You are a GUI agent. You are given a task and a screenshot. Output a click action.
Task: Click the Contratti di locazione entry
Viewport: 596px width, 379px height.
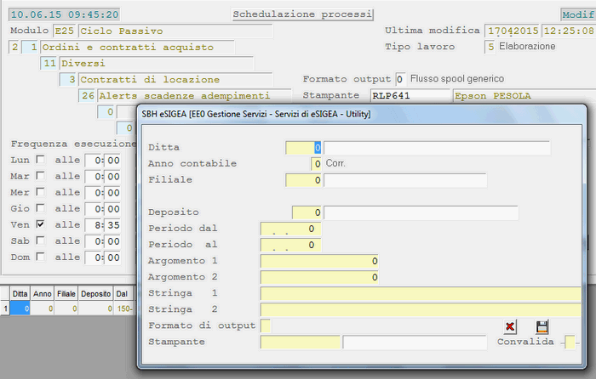pyautogui.click(x=175, y=80)
